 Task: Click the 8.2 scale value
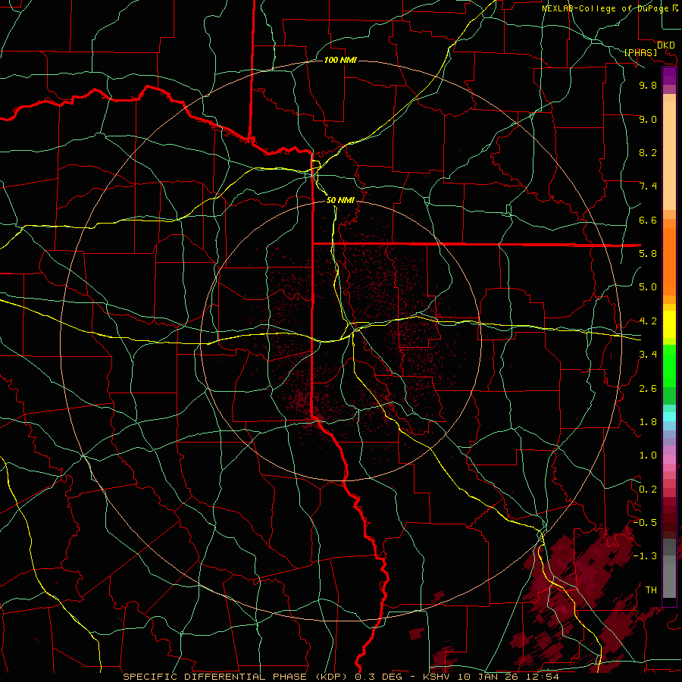pyautogui.click(x=648, y=152)
